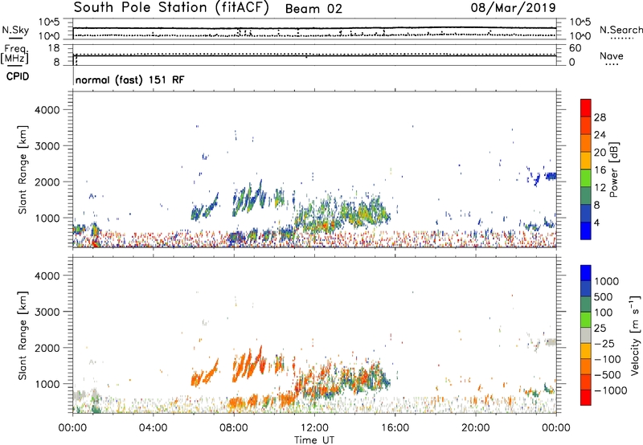This screenshot has width=643, height=445.
Task: Click the "N.Search" legend label
Action: coord(621,30)
